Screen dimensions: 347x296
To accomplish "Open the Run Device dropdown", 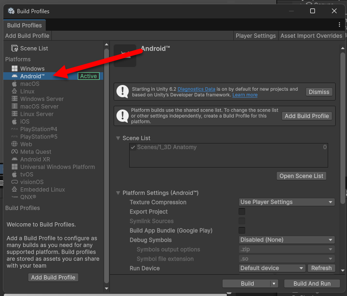I will [x=272, y=268].
